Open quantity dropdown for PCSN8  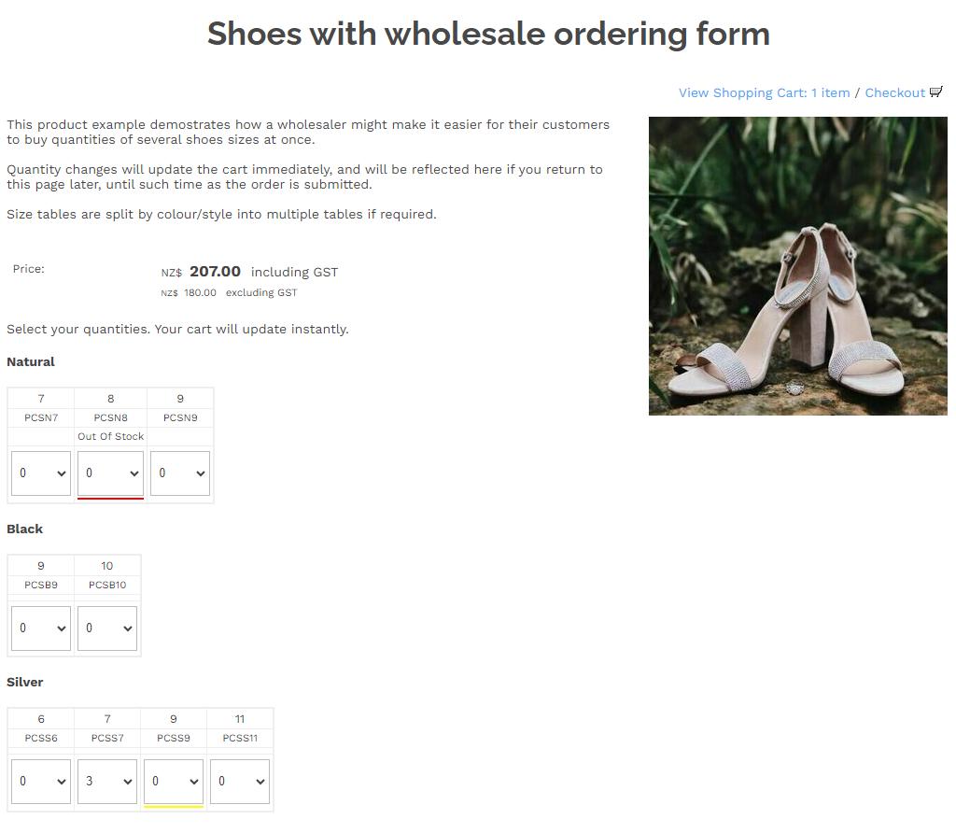click(110, 473)
